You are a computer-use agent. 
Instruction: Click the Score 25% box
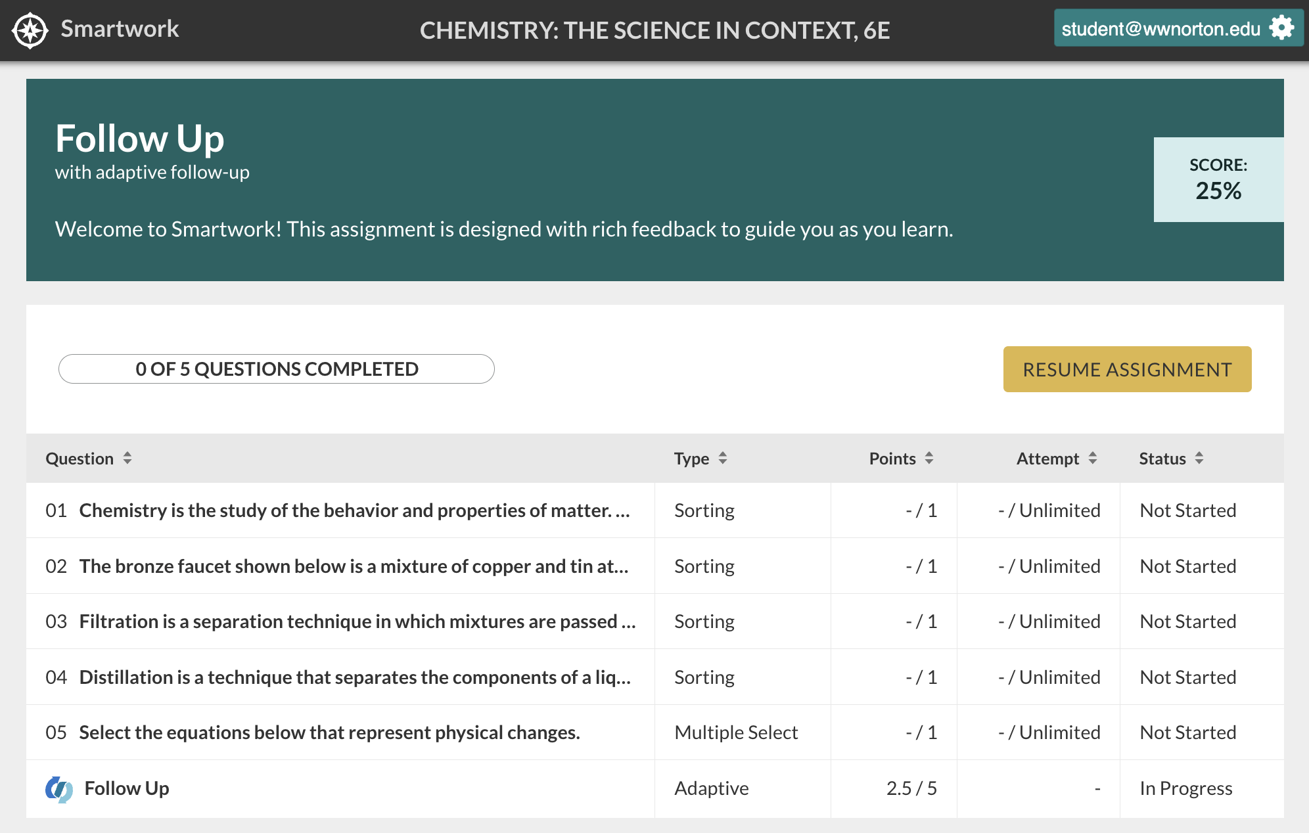click(1218, 179)
